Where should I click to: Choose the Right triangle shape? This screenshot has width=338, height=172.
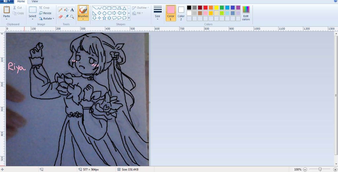pyautogui.click(x=94, y=13)
